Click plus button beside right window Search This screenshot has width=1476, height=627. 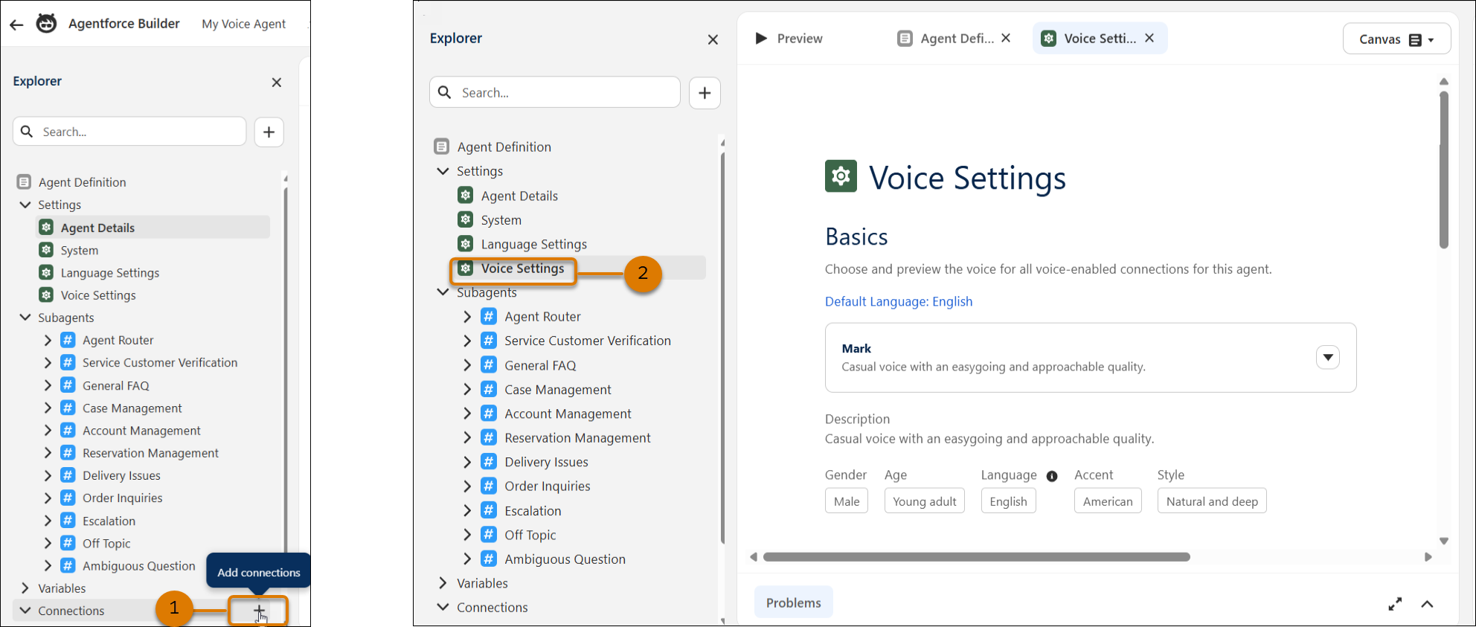pyautogui.click(x=705, y=93)
